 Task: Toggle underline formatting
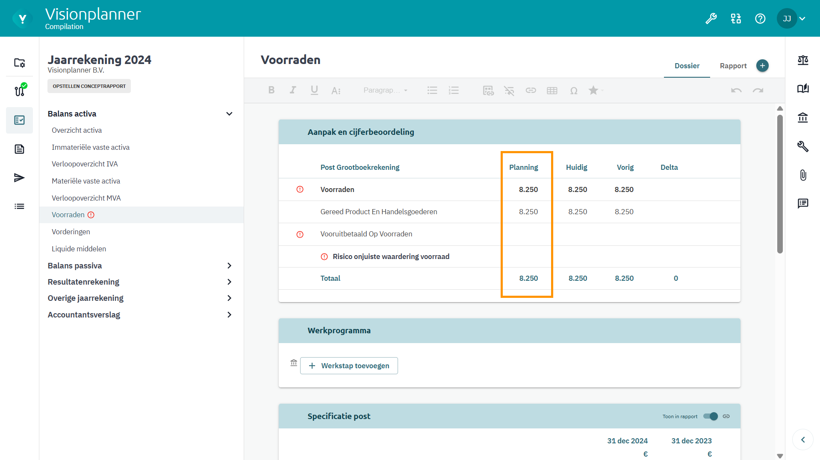point(314,90)
